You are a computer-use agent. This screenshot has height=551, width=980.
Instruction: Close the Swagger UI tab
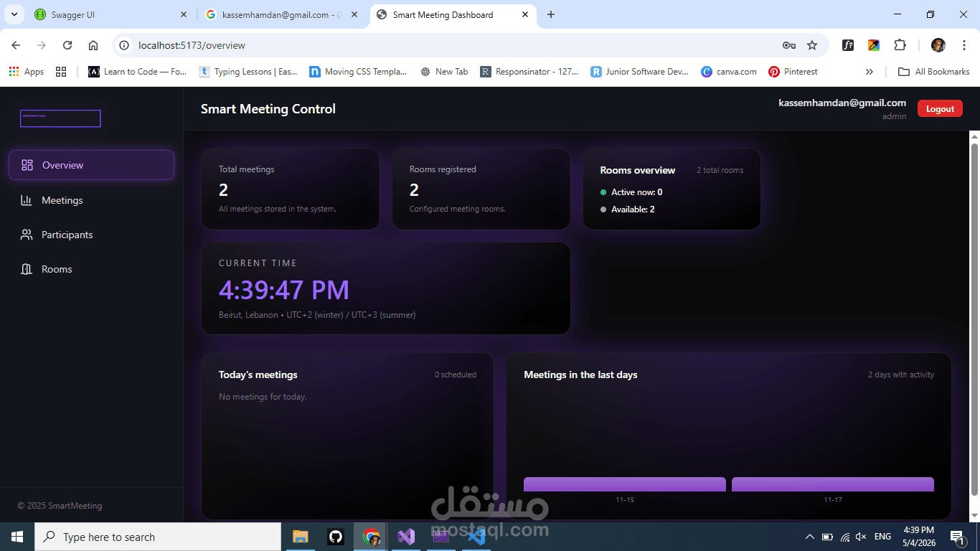(184, 14)
